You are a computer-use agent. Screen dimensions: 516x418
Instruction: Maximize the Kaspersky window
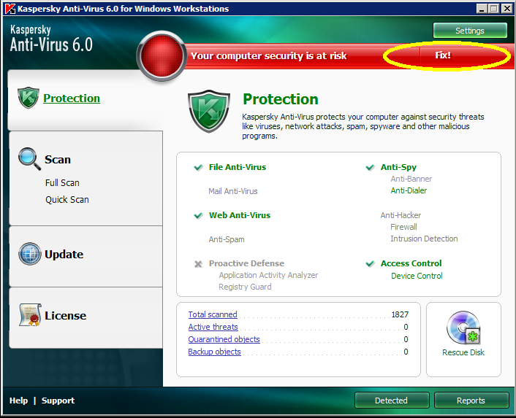[494, 9]
